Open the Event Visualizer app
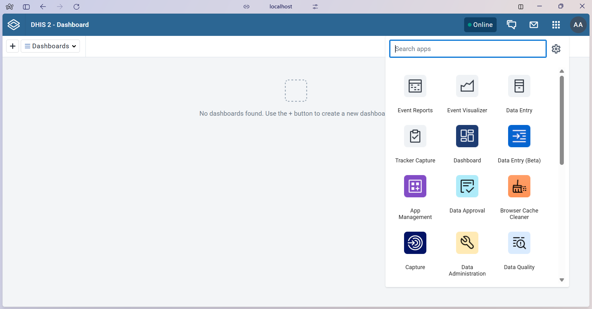The width and height of the screenshot is (592, 309). pyautogui.click(x=467, y=86)
